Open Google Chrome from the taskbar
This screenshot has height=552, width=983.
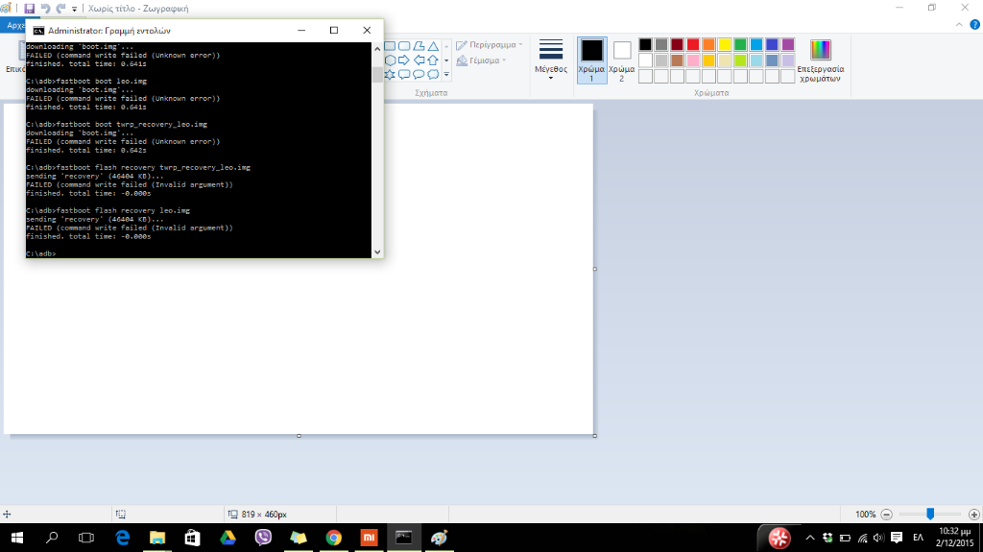point(333,538)
